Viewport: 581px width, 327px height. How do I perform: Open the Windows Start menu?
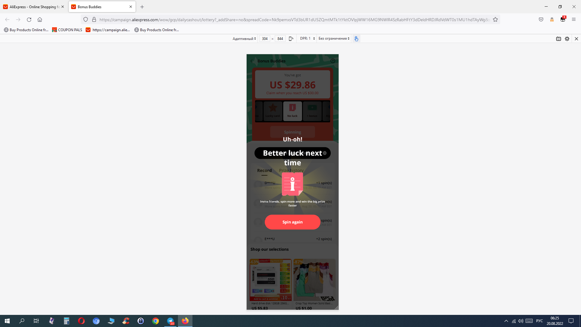point(7,321)
